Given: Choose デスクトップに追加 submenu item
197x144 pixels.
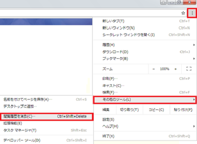Looking at the screenshot, I should point(46,106).
